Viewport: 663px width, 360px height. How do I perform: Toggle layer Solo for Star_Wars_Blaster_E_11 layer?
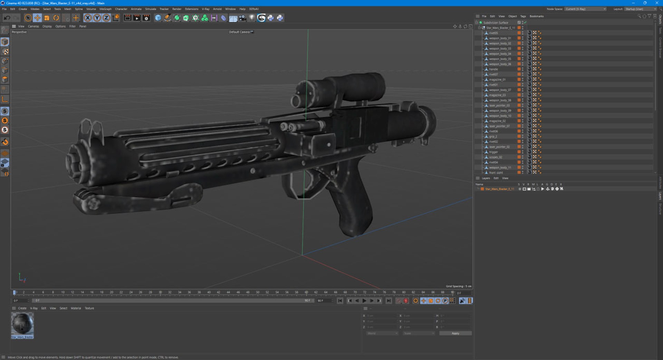(x=520, y=189)
